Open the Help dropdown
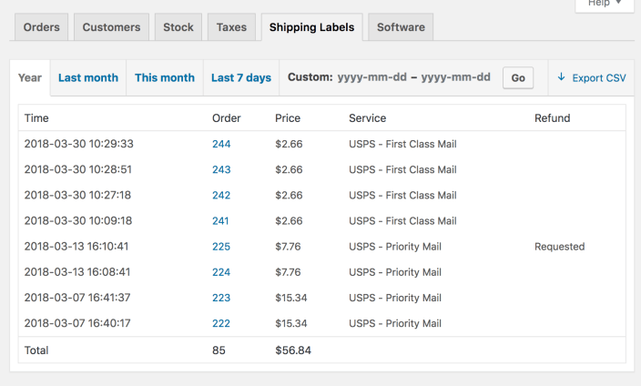This screenshot has height=386, width=641. (x=605, y=4)
